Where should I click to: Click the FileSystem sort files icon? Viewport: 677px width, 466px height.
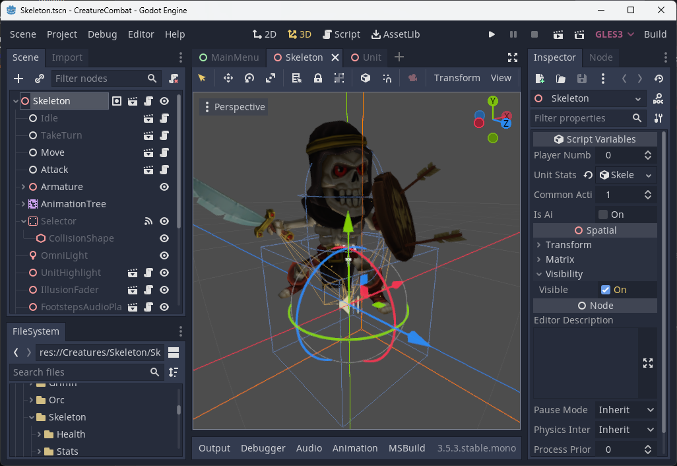click(174, 372)
